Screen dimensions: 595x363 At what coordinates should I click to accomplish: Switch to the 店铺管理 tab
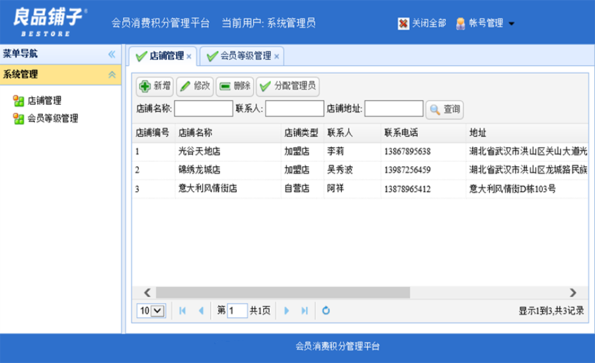[163, 56]
